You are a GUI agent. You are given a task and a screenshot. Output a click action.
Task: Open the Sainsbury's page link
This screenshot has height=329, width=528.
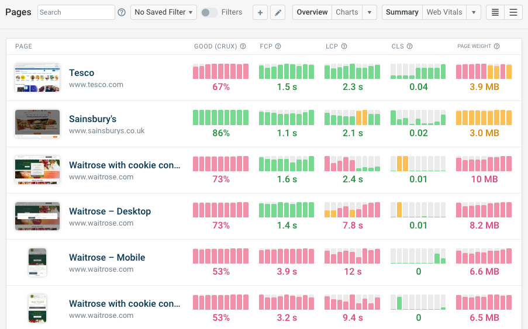[x=92, y=119]
